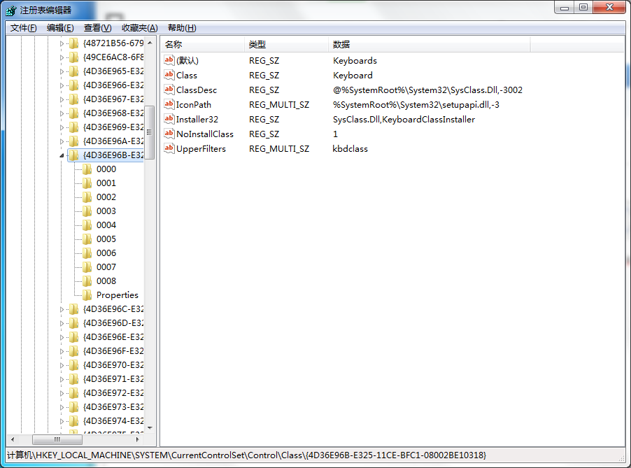
Task: Click the string icon beside the UpperFilters value
Action: pyautogui.click(x=169, y=148)
